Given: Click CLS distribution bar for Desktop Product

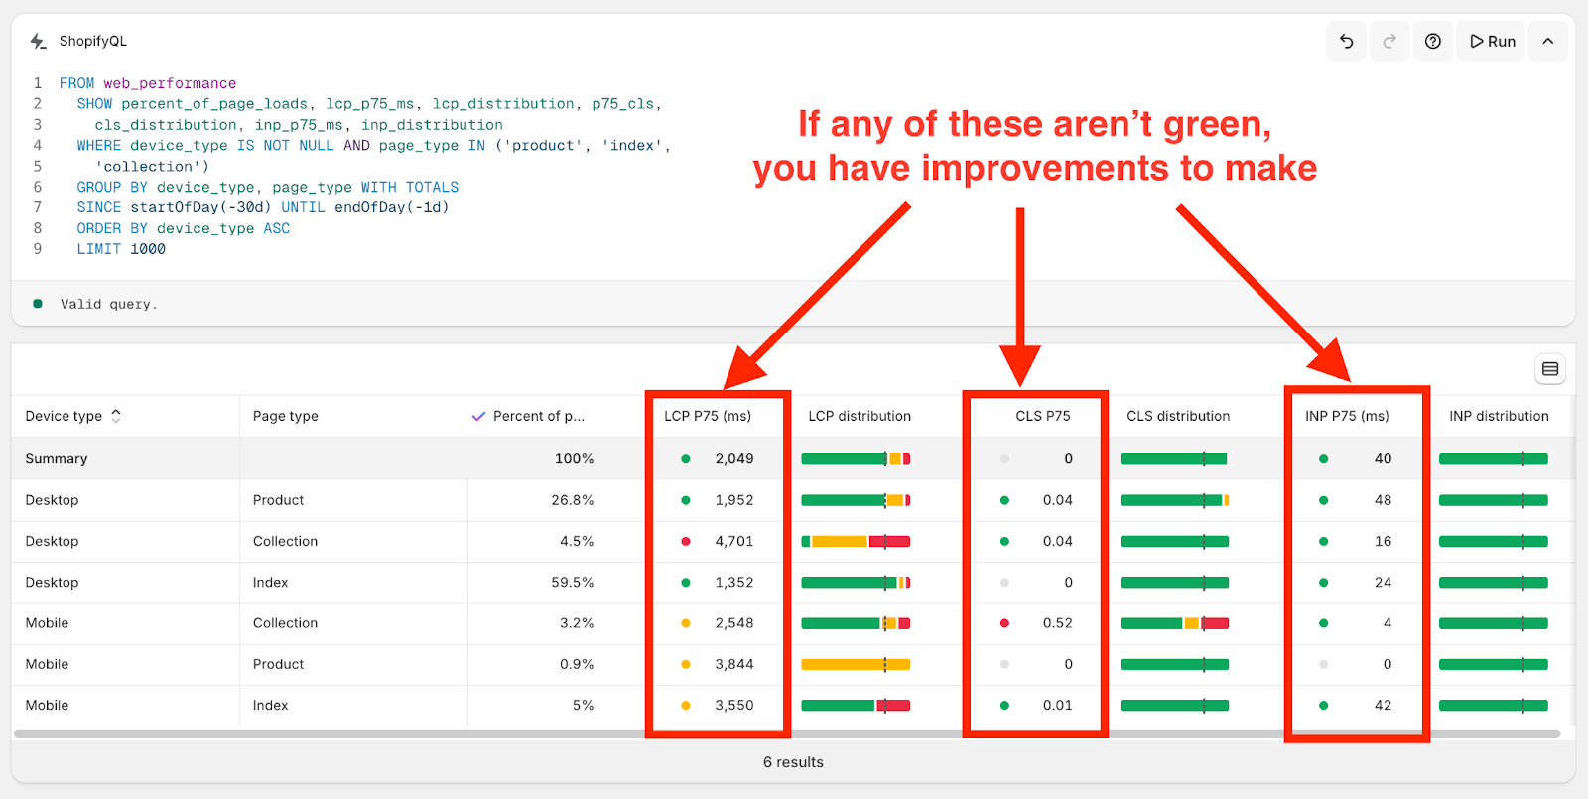Looking at the screenshot, I should pos(1174,500).
